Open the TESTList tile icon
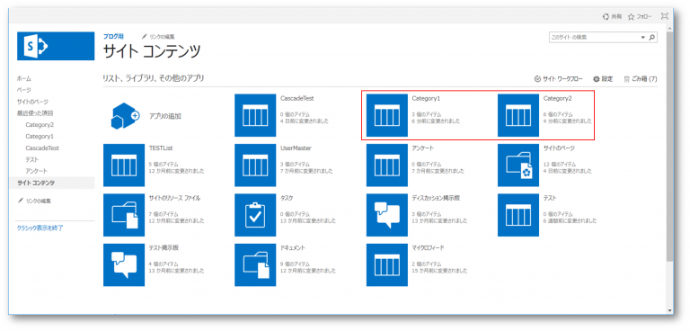The height and width of the screenshot is (331, 690). pyautogui.click(x=124, y=165)
